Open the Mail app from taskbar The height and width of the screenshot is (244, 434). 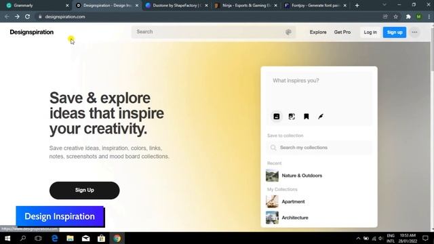coord(86,238)
